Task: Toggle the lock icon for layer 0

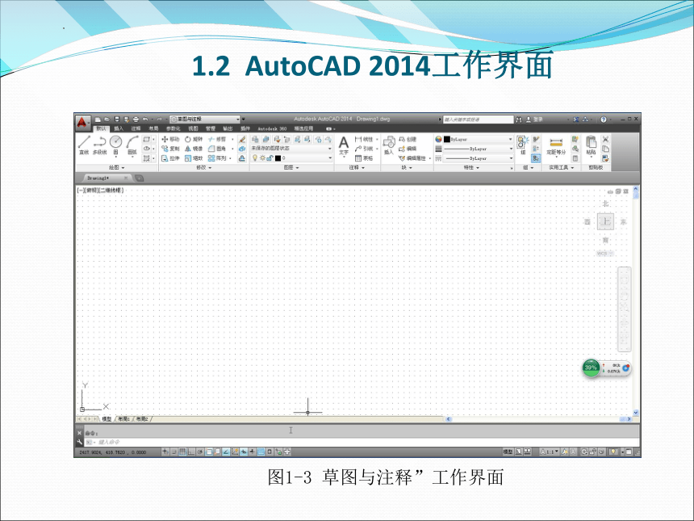Action: pyautogui.click(x=269, y=158)
